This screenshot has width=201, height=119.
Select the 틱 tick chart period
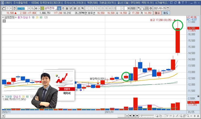coord(83,8)
